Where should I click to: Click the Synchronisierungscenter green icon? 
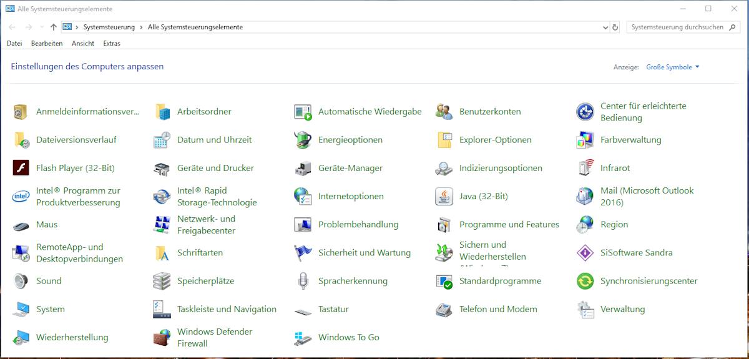point(585,281)
